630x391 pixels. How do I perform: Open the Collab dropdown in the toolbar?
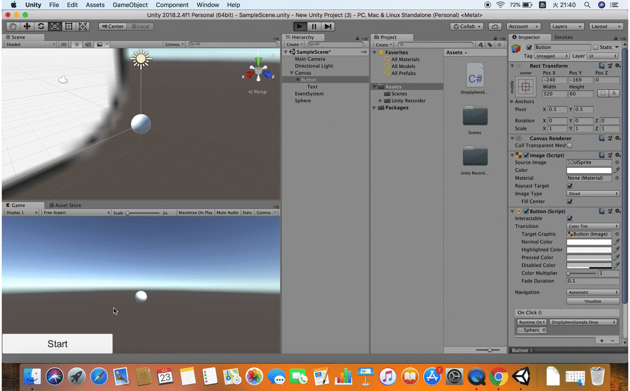pos(466,26)
